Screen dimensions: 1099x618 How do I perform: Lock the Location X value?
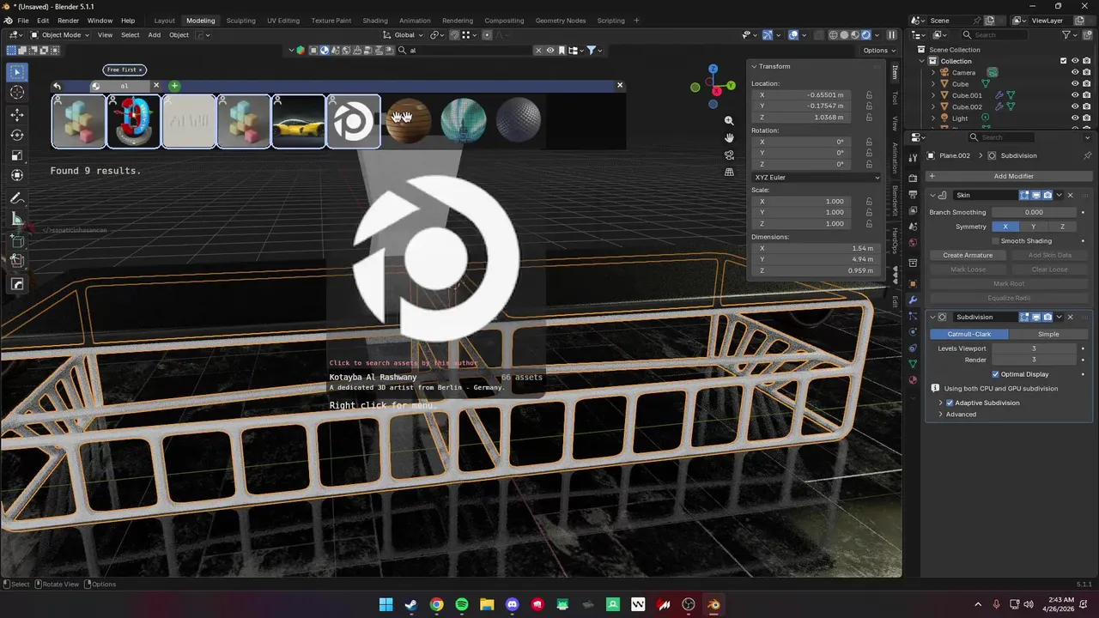(x=869, y=94)
